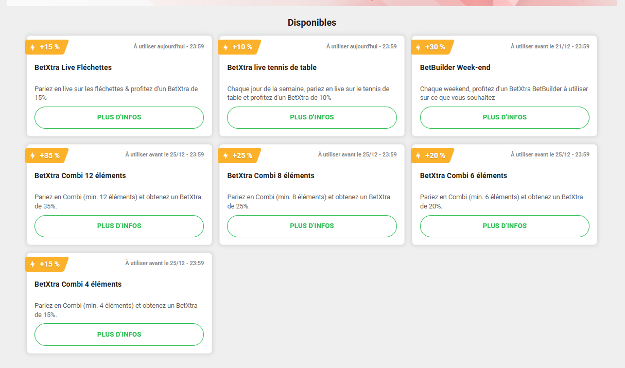625x368 pixels.
Task: Show more info on BetBuilder Week-end
Action: (505, 117)
